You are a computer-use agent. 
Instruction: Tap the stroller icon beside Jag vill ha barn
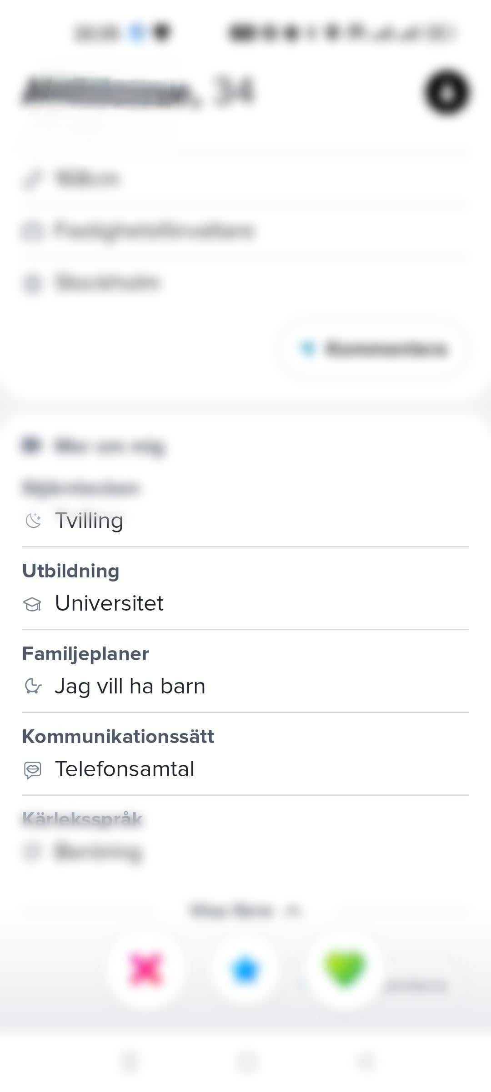tap(33, 687)
